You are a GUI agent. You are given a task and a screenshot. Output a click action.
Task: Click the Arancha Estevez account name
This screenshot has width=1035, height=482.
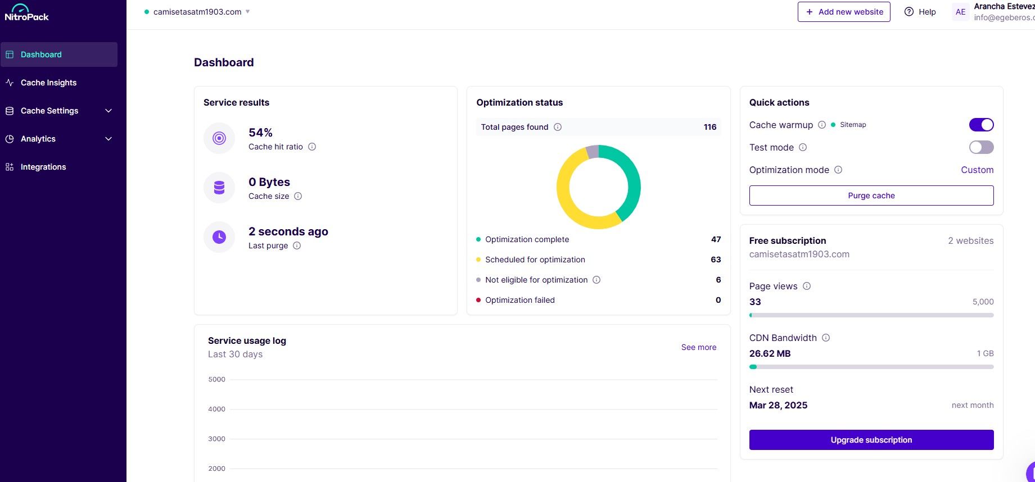1004,6
